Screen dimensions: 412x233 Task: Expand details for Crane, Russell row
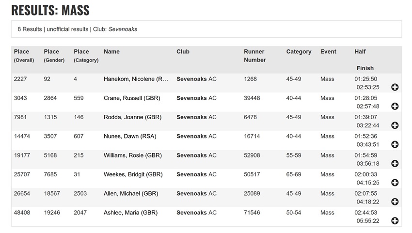395,106
